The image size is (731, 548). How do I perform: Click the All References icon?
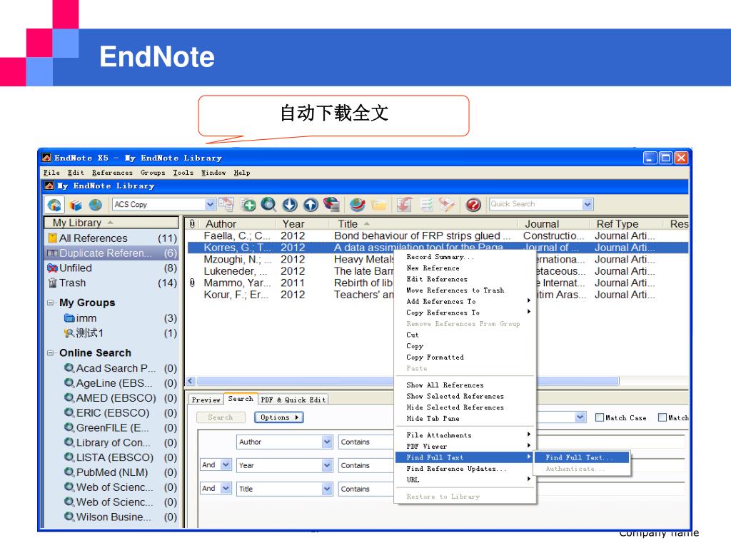point(52,238)
